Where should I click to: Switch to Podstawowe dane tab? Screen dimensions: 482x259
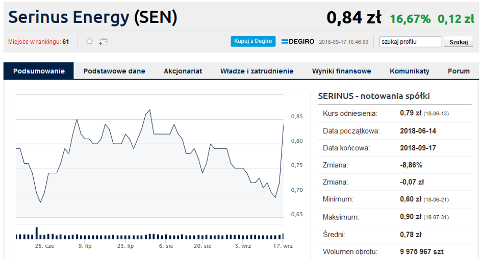[114, 71]
